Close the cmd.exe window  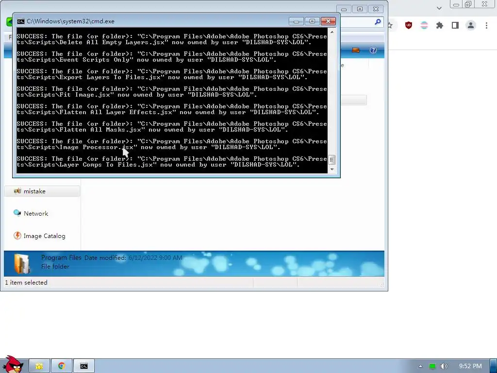point(329,21)
